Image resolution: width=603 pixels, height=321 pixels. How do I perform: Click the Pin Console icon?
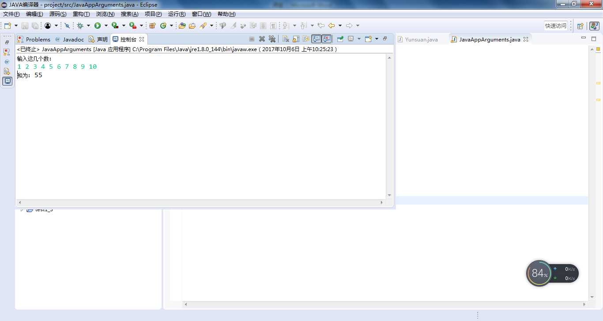(340, 39)
